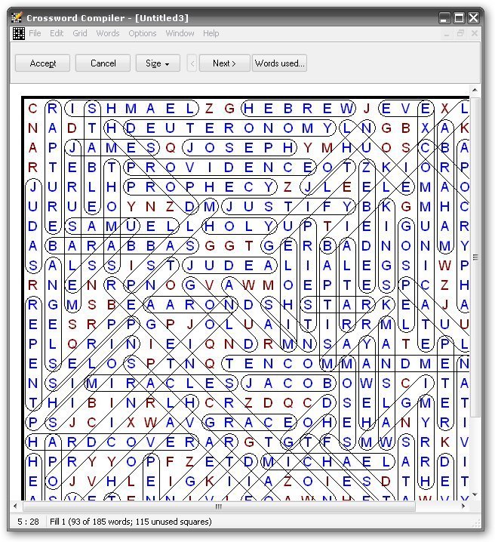
Task: Restore the inner document window
Action: [x=460, y=33]
